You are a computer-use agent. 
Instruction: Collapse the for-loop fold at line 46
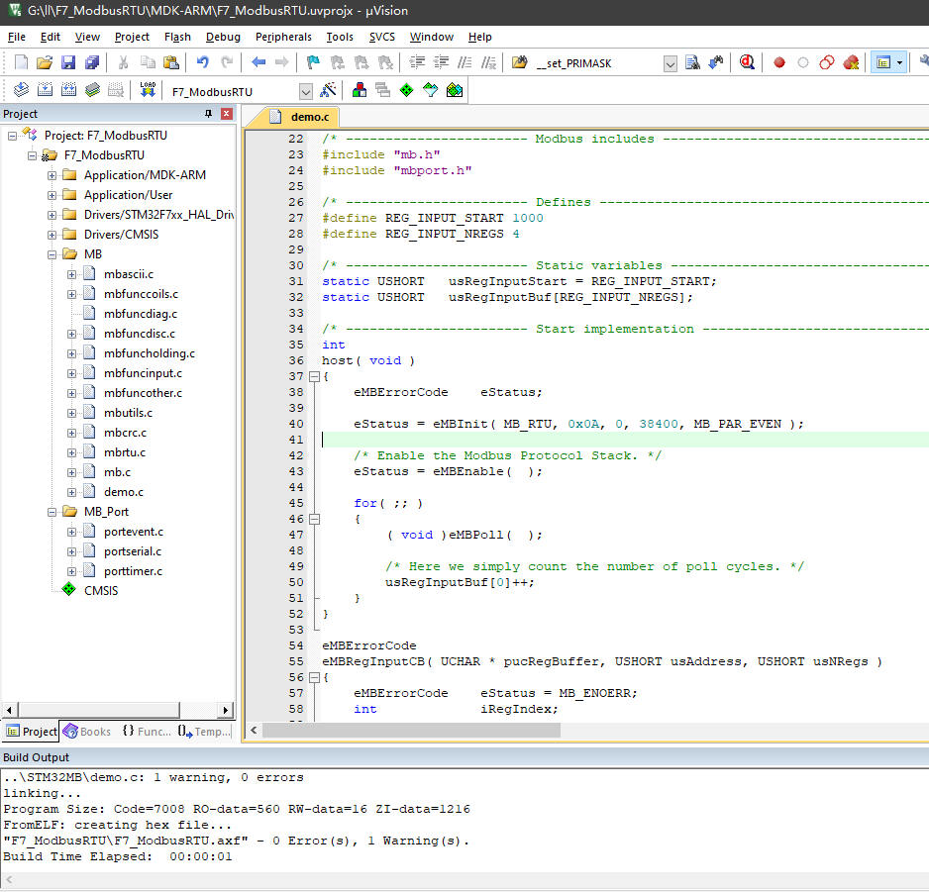[x=314, y=519]
